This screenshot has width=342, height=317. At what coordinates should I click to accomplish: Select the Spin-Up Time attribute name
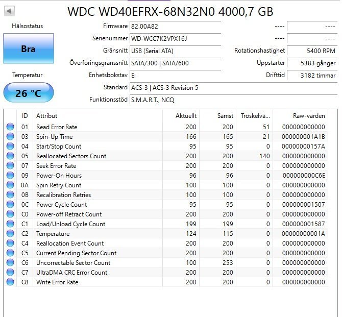click(x=54, y=137)
